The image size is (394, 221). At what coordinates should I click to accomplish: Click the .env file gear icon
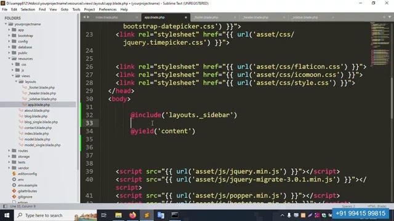tap(14, 179)
